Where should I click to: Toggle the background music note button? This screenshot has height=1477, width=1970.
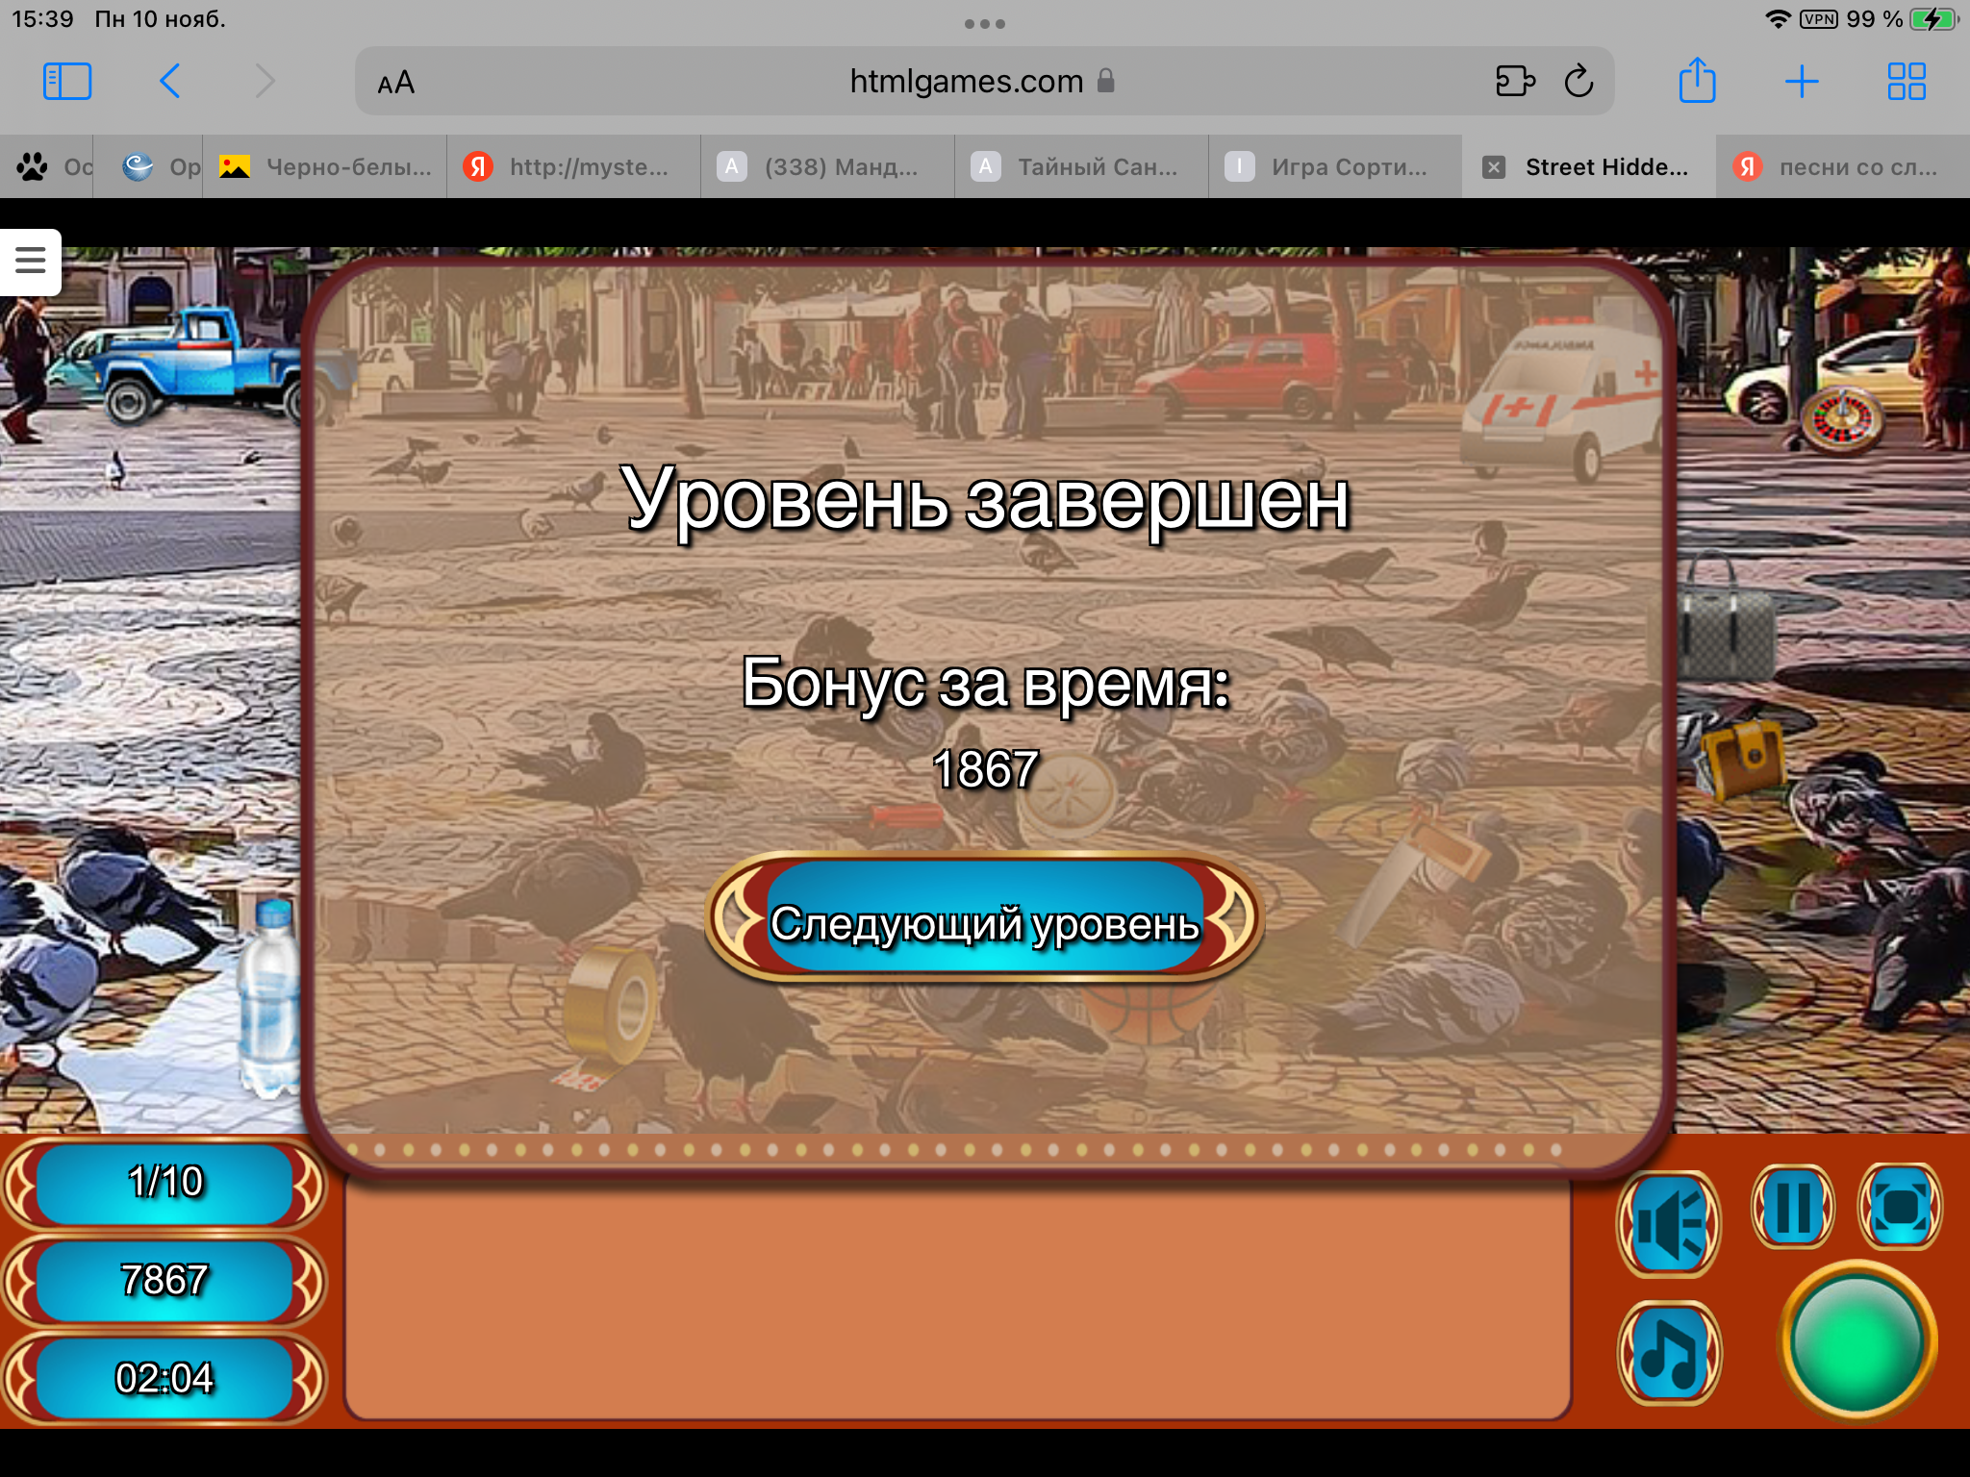(x=1670, y=1353)
